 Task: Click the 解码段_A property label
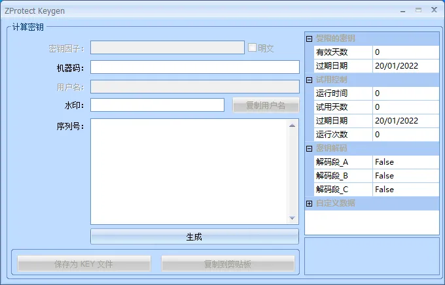343,162
